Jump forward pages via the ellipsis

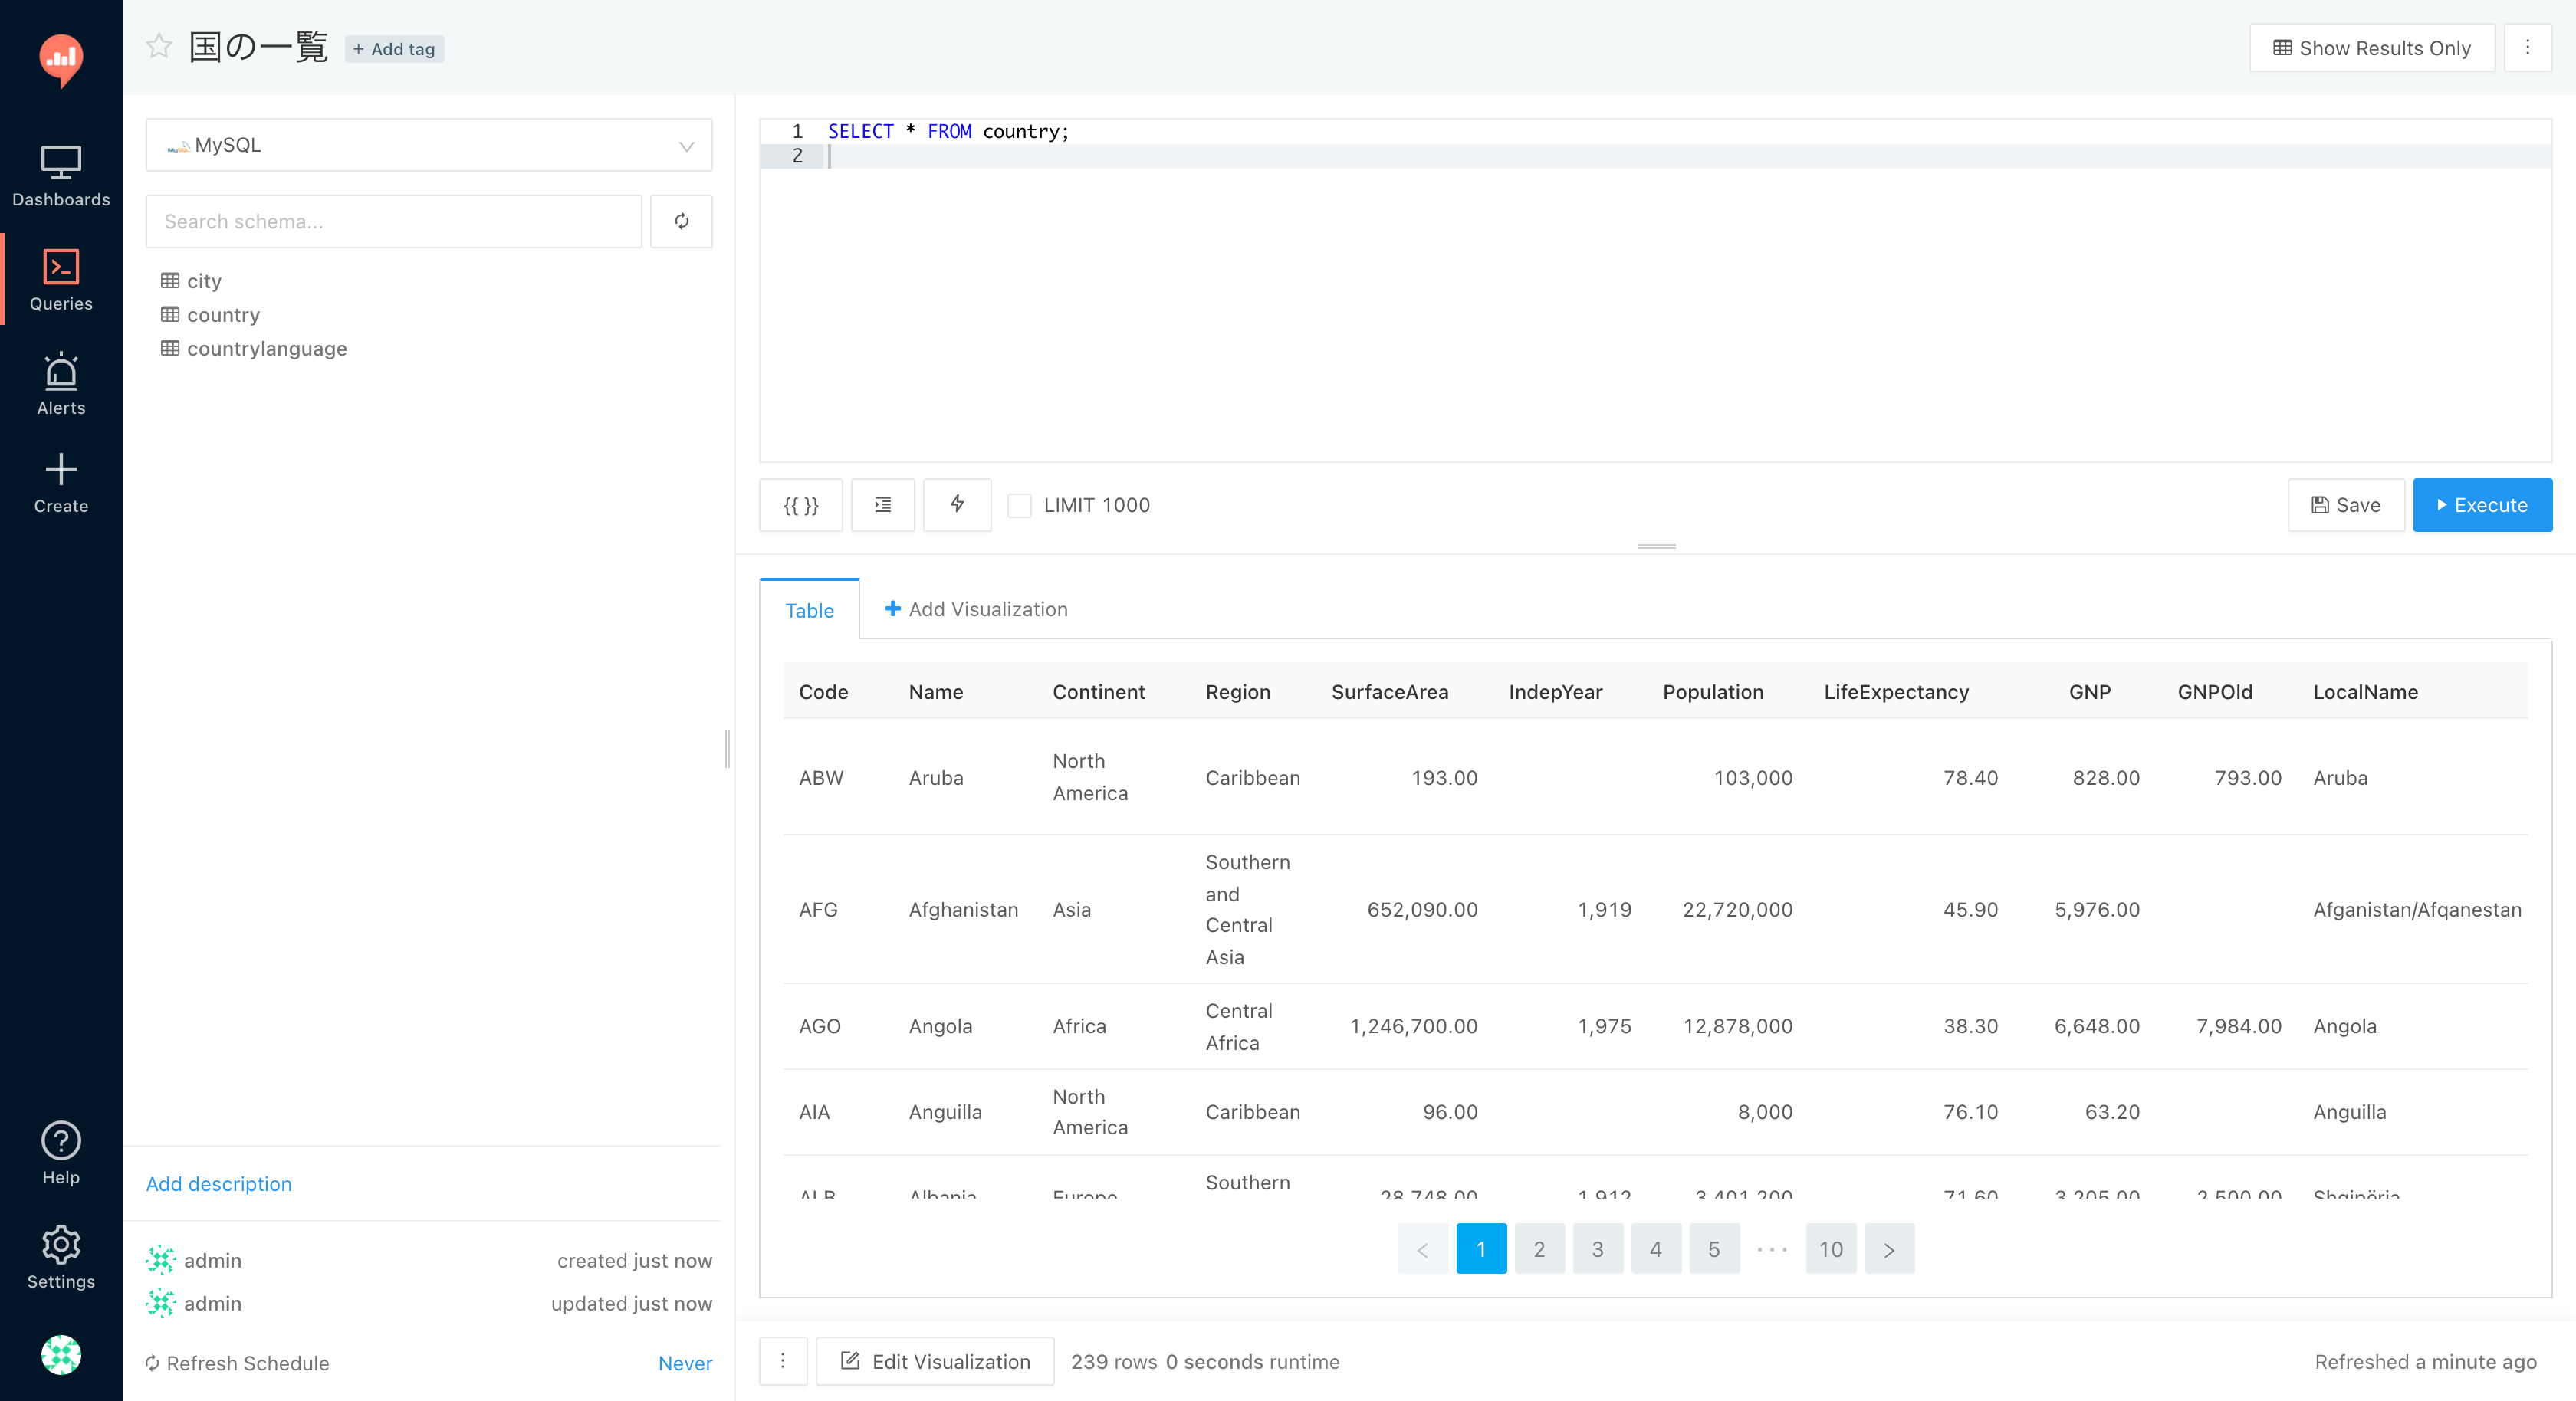pyautogui.click(x=1772, y=1249)
